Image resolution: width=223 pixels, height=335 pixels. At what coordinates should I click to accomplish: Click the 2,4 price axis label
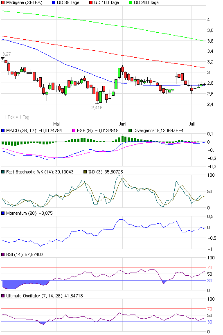210,104
